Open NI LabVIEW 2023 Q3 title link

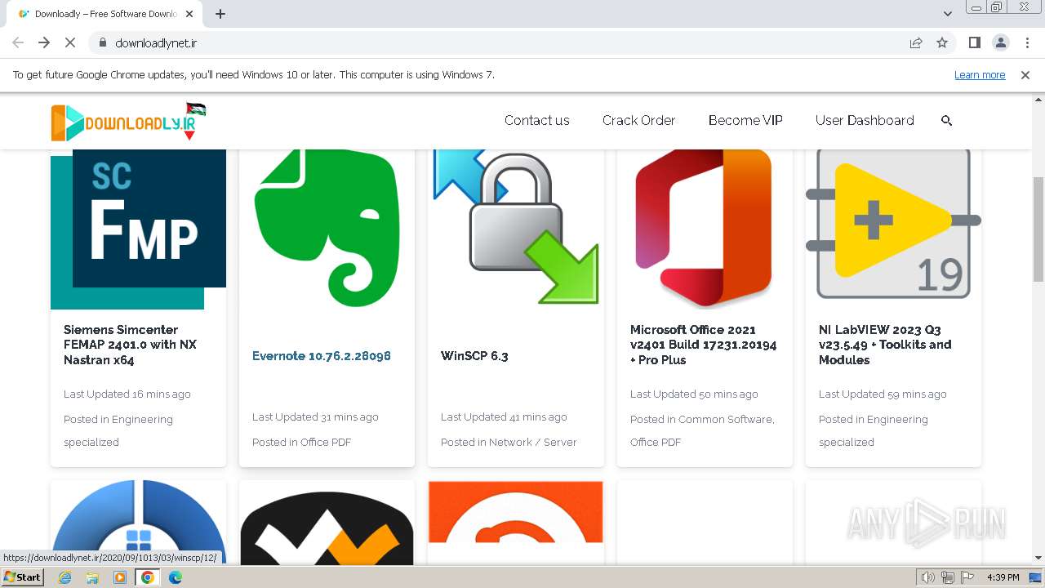[885, 345]
